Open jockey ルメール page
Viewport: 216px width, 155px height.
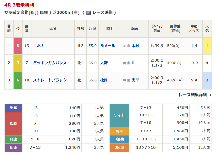(x=107, y=46)
